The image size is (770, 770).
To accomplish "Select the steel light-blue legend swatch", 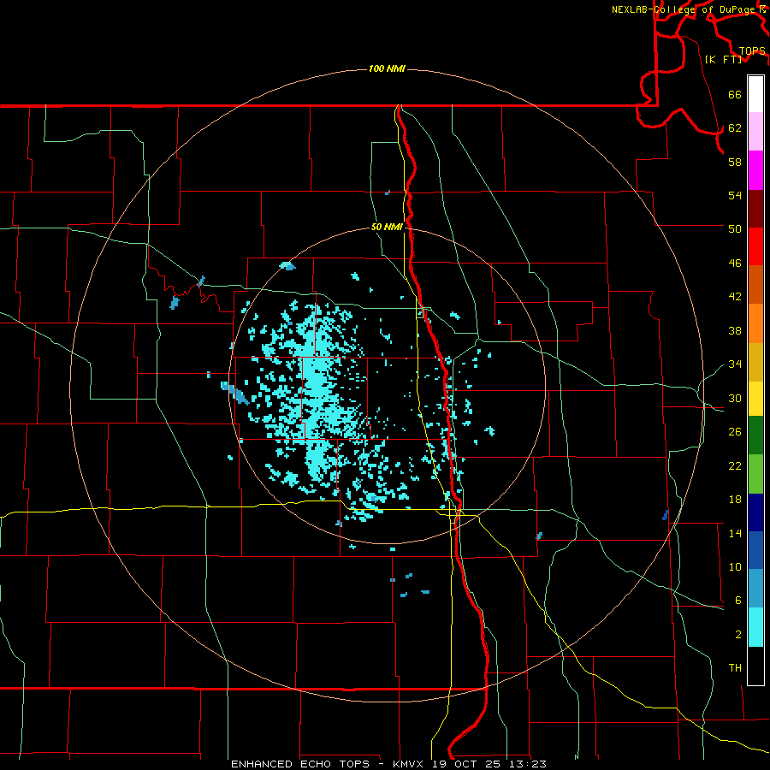I will point(755,589).
